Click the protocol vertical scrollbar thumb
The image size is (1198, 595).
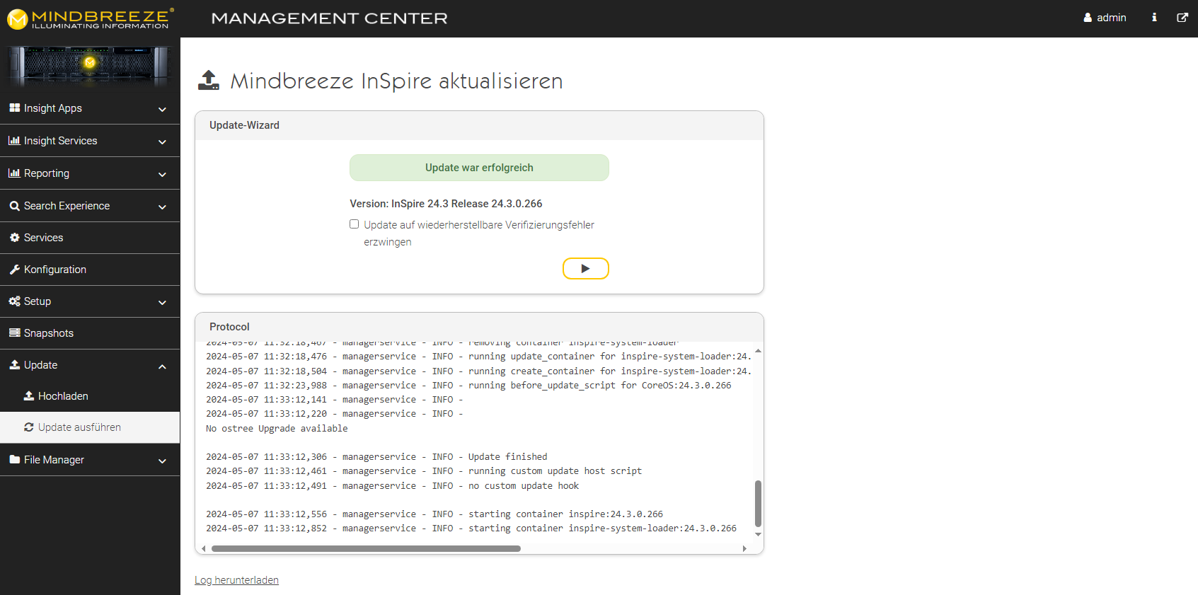[x=758, y=504]
